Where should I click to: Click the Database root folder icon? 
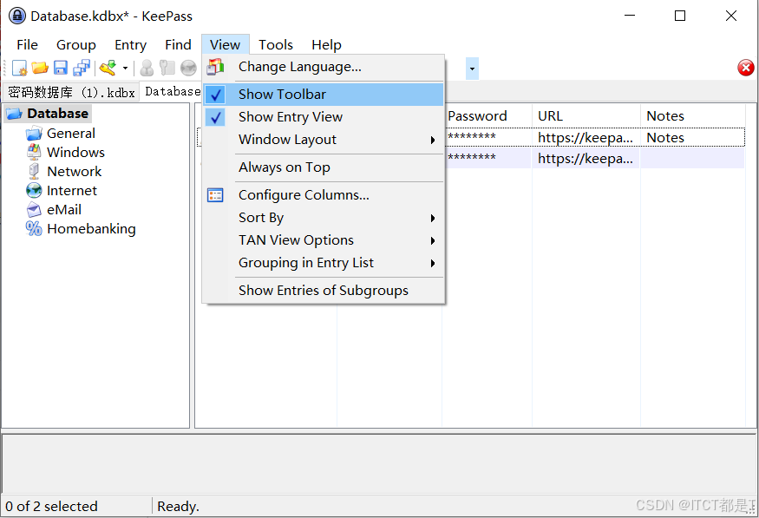(14, 114)
